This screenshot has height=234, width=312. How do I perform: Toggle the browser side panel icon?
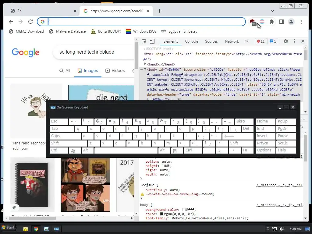tap(281, 22)
